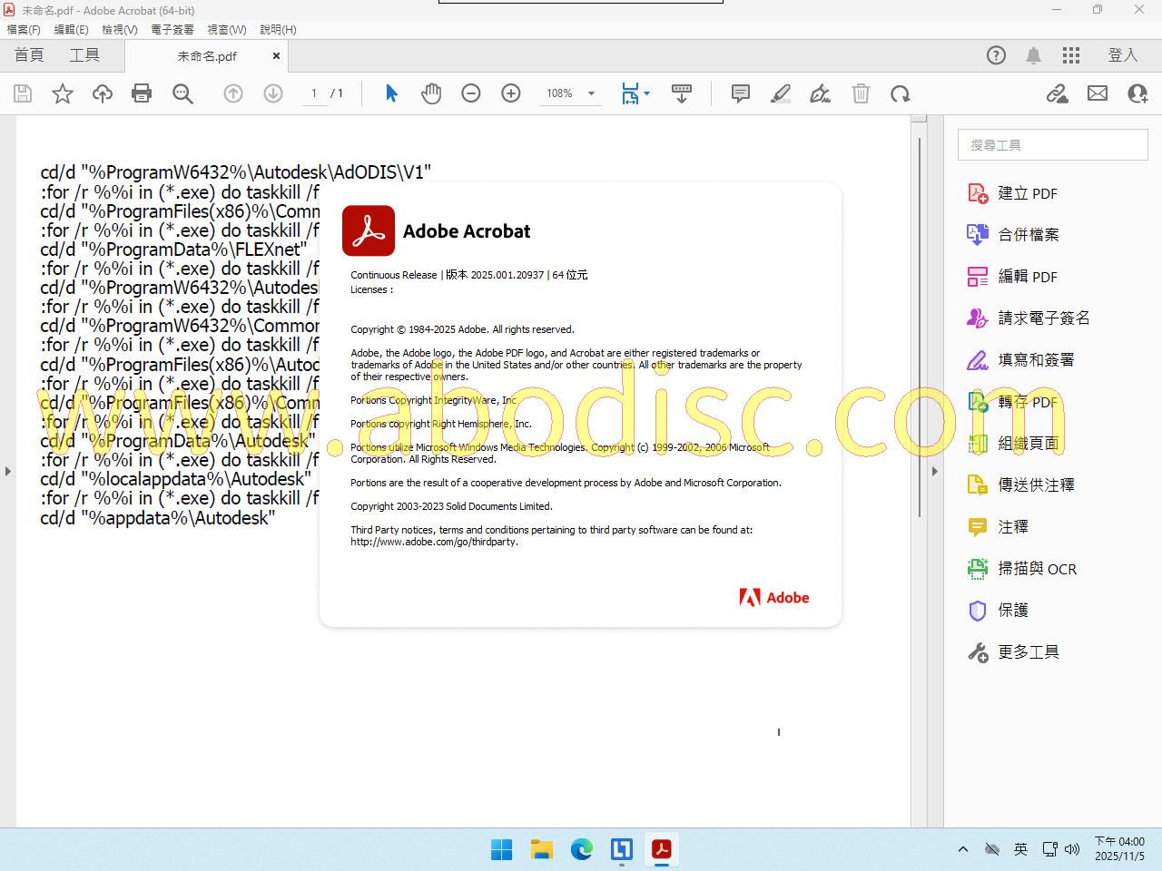Click the Zoom in plus icon
The width and height of the screenshot is (1162, 871).
pyautogui.click(x=511, y=93)
